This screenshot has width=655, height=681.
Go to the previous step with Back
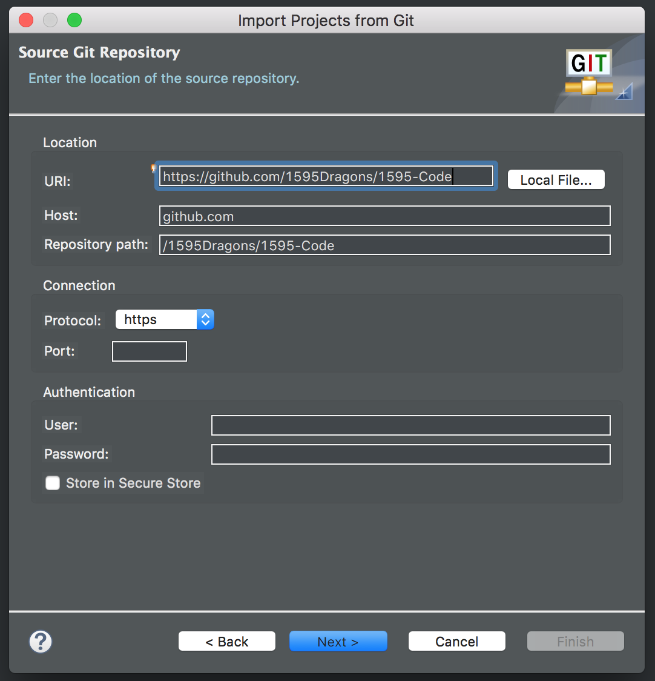pos(226,642)
